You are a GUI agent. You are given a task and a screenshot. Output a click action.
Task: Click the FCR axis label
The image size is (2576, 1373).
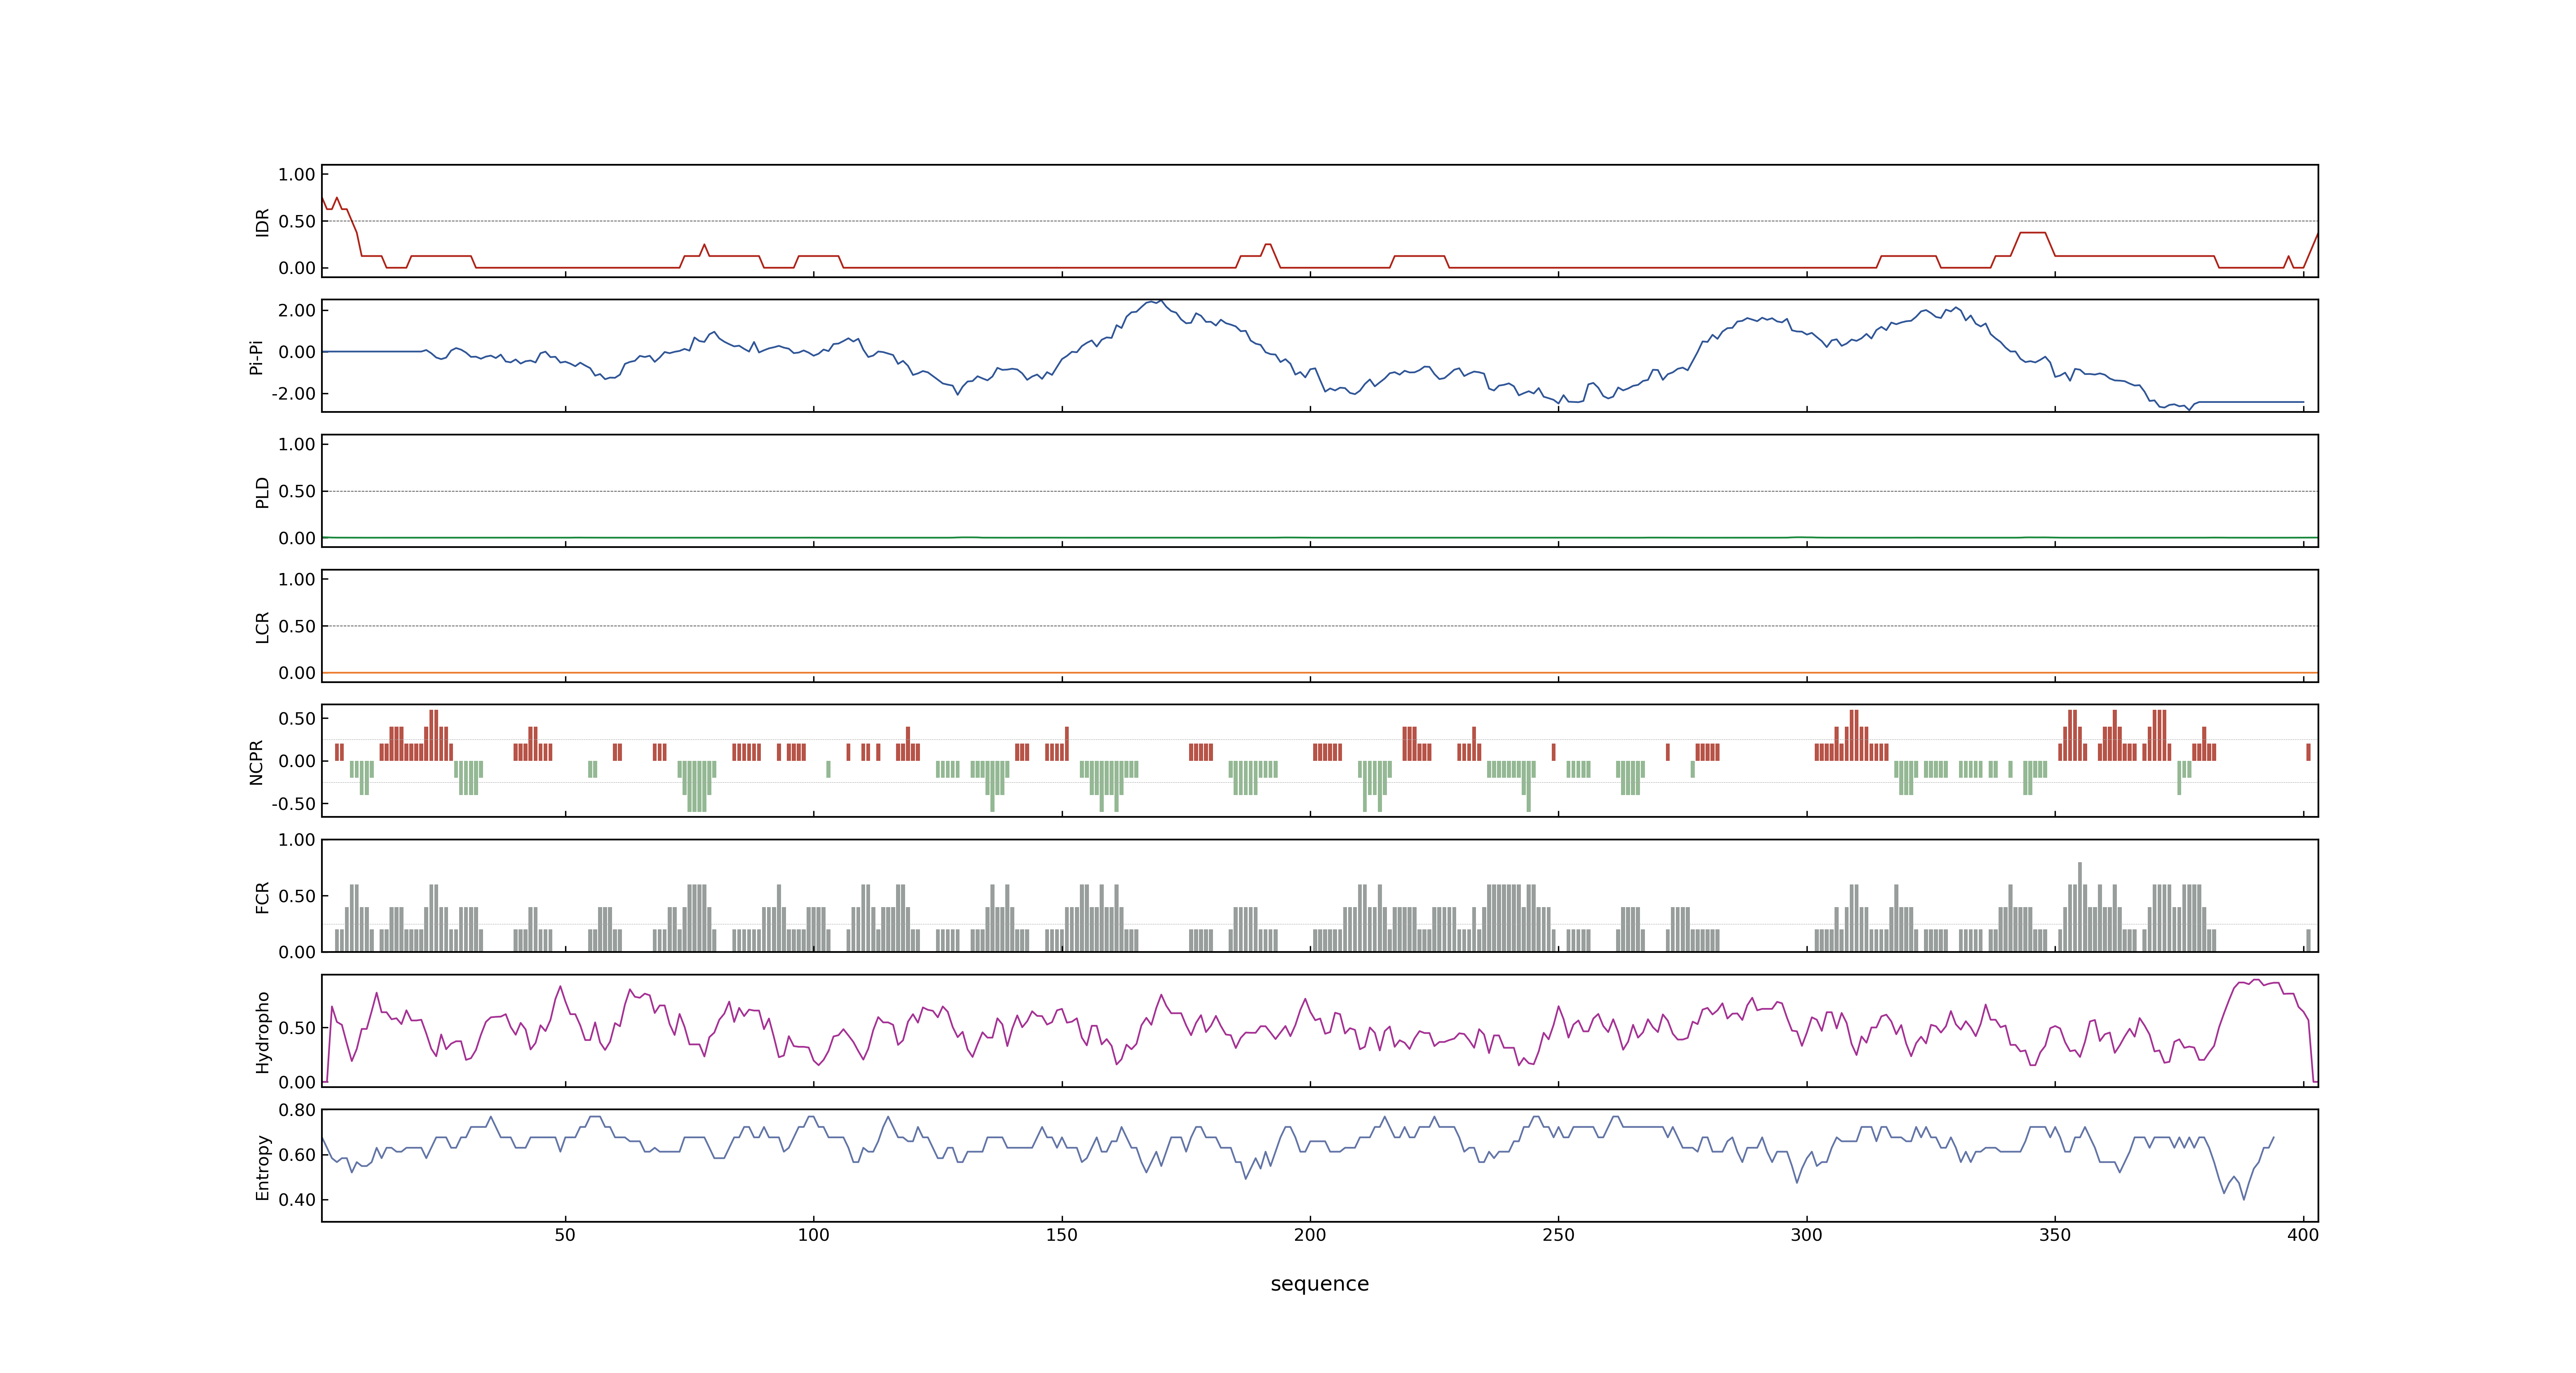263,897
